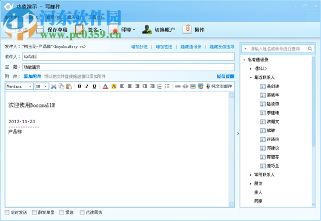Click the 签名 signature notepad icon
The height and width of the screenshot is (221, 321).
[79, 30]
